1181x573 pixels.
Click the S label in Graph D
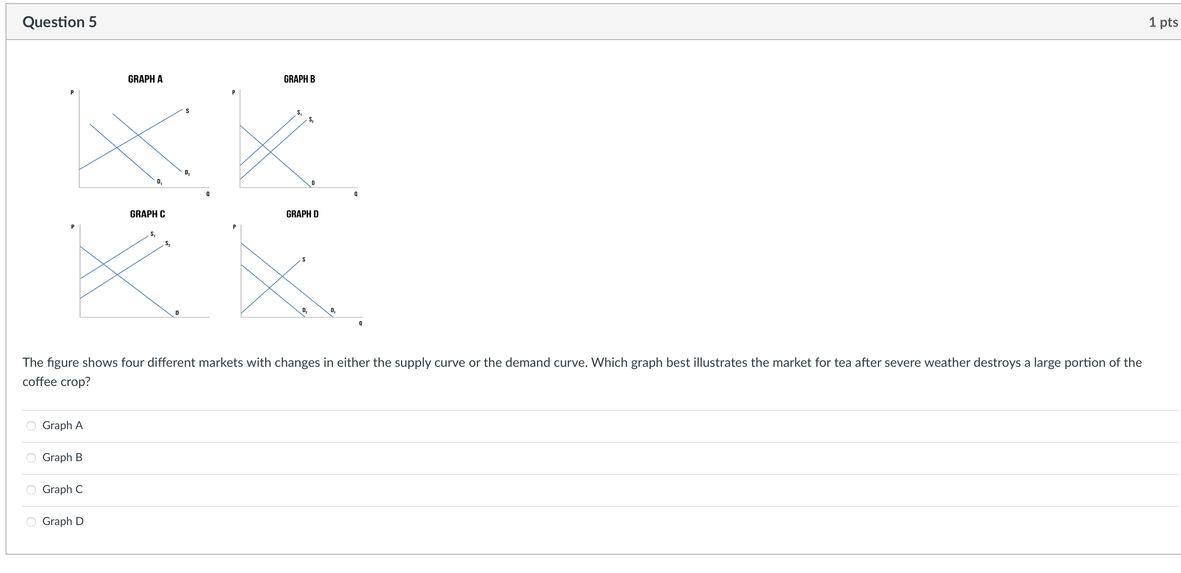(303, 260)
